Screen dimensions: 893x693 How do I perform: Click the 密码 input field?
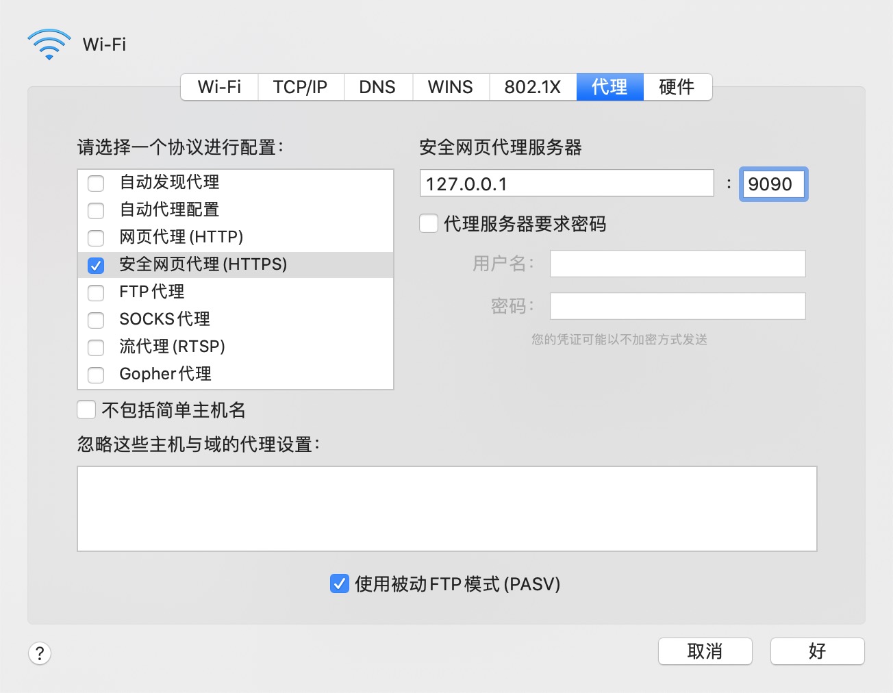coord(678,306)
